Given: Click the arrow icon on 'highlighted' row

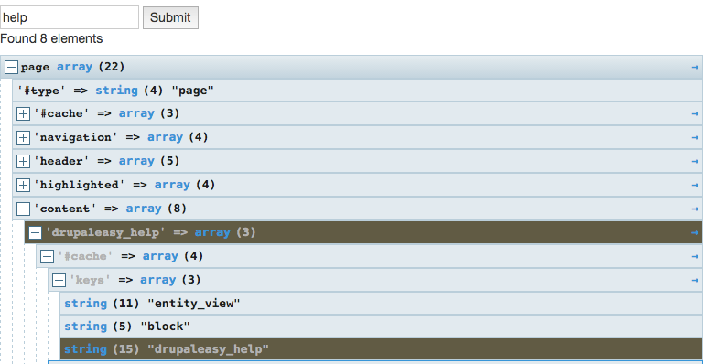Looking at the screenshot, I should click(x=695, y=186).
